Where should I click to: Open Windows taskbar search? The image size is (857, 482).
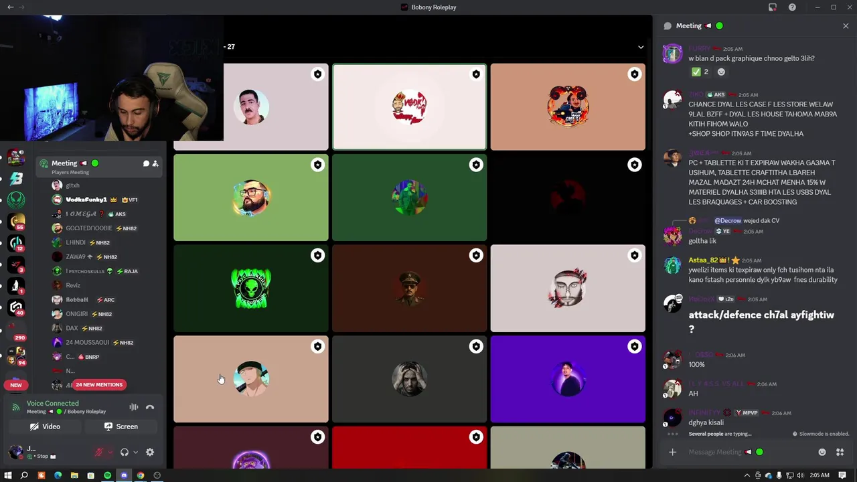[24, 475]
